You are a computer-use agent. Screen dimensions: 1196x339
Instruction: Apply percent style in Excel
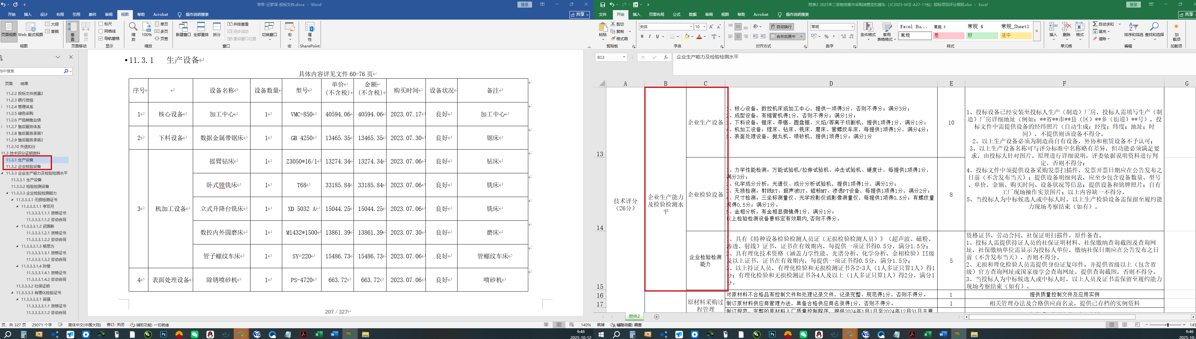coord(826,37)
